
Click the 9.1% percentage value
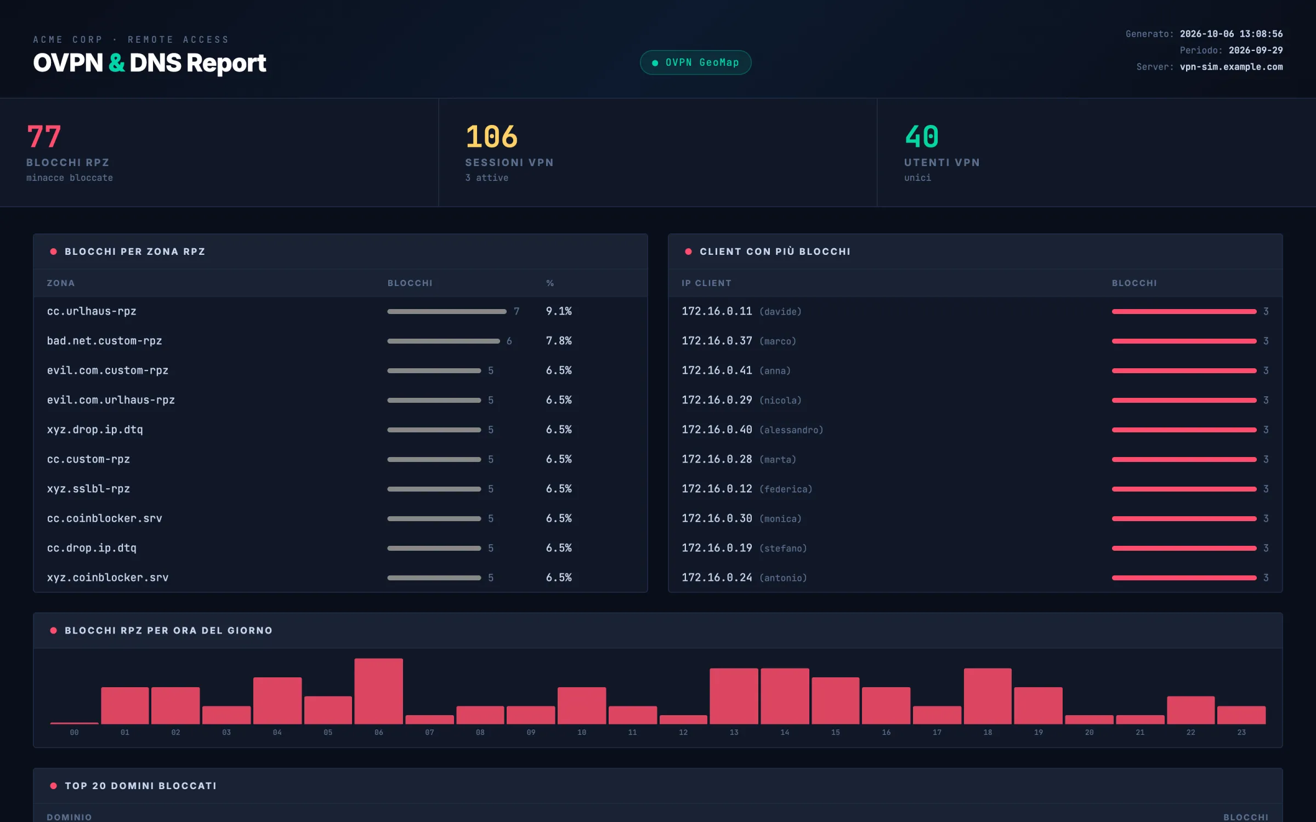pyautogui.click(x=559, y=311)
